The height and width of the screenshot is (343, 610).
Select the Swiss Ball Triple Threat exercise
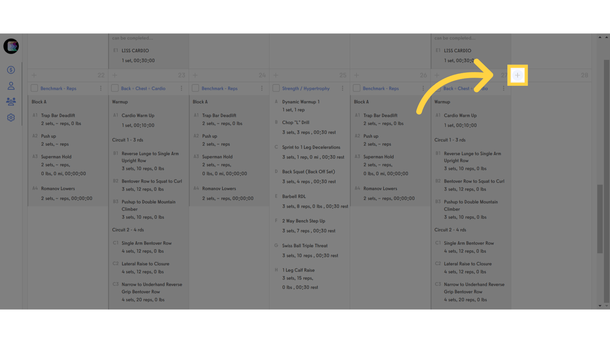pyautogui.click(x=305, y=246)
